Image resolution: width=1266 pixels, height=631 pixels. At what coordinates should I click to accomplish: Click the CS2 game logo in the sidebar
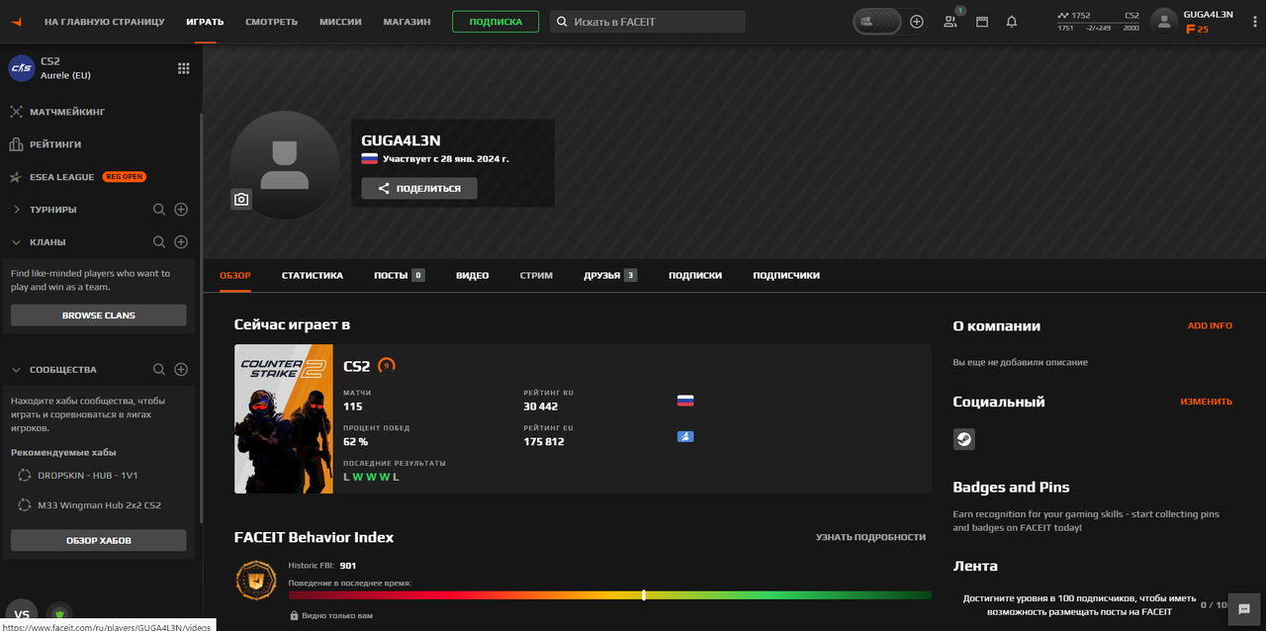22,68
